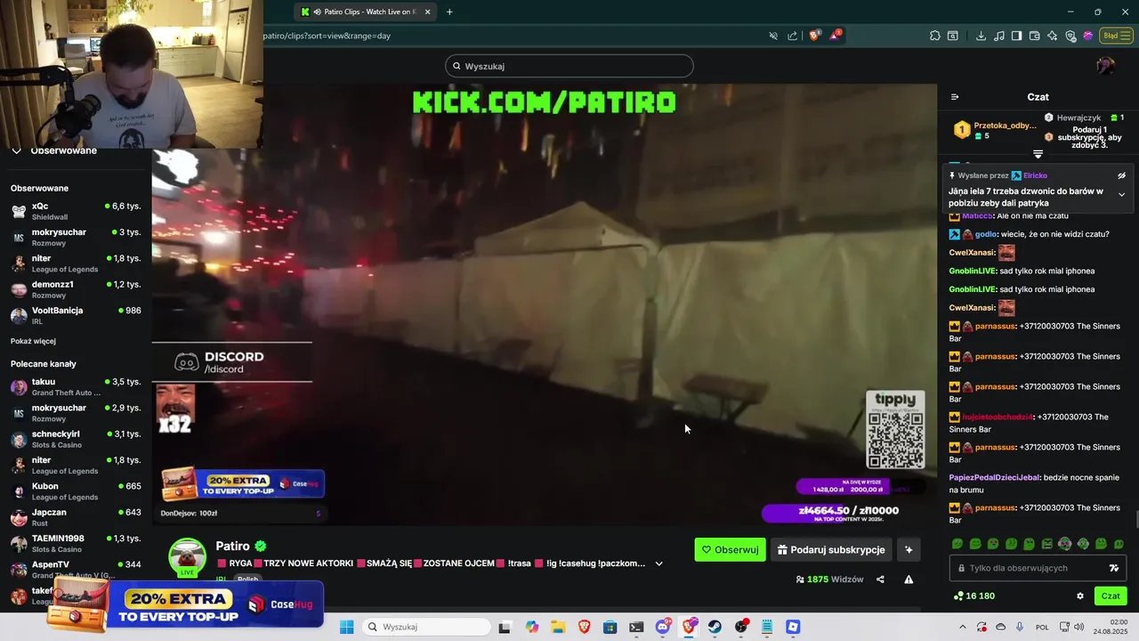This screenshot has height=641, width=1139.
Task: Open Windows Start menu
Action: 346,627
